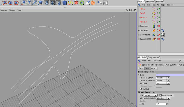Viewport: 184px width, 107px height.
Task: Add Cube primitive object
Action: (65, 3)
